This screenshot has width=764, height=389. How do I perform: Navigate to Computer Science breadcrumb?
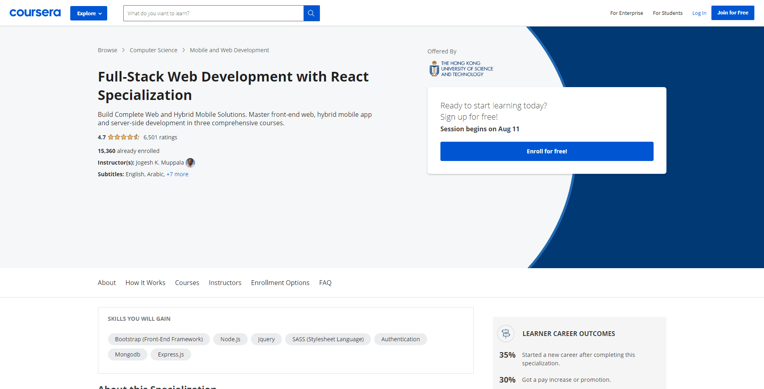tap(153, 50)
